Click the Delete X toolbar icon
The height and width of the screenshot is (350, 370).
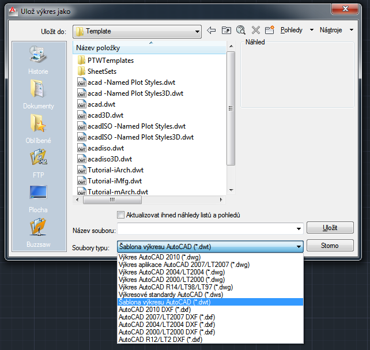(255, 30)
